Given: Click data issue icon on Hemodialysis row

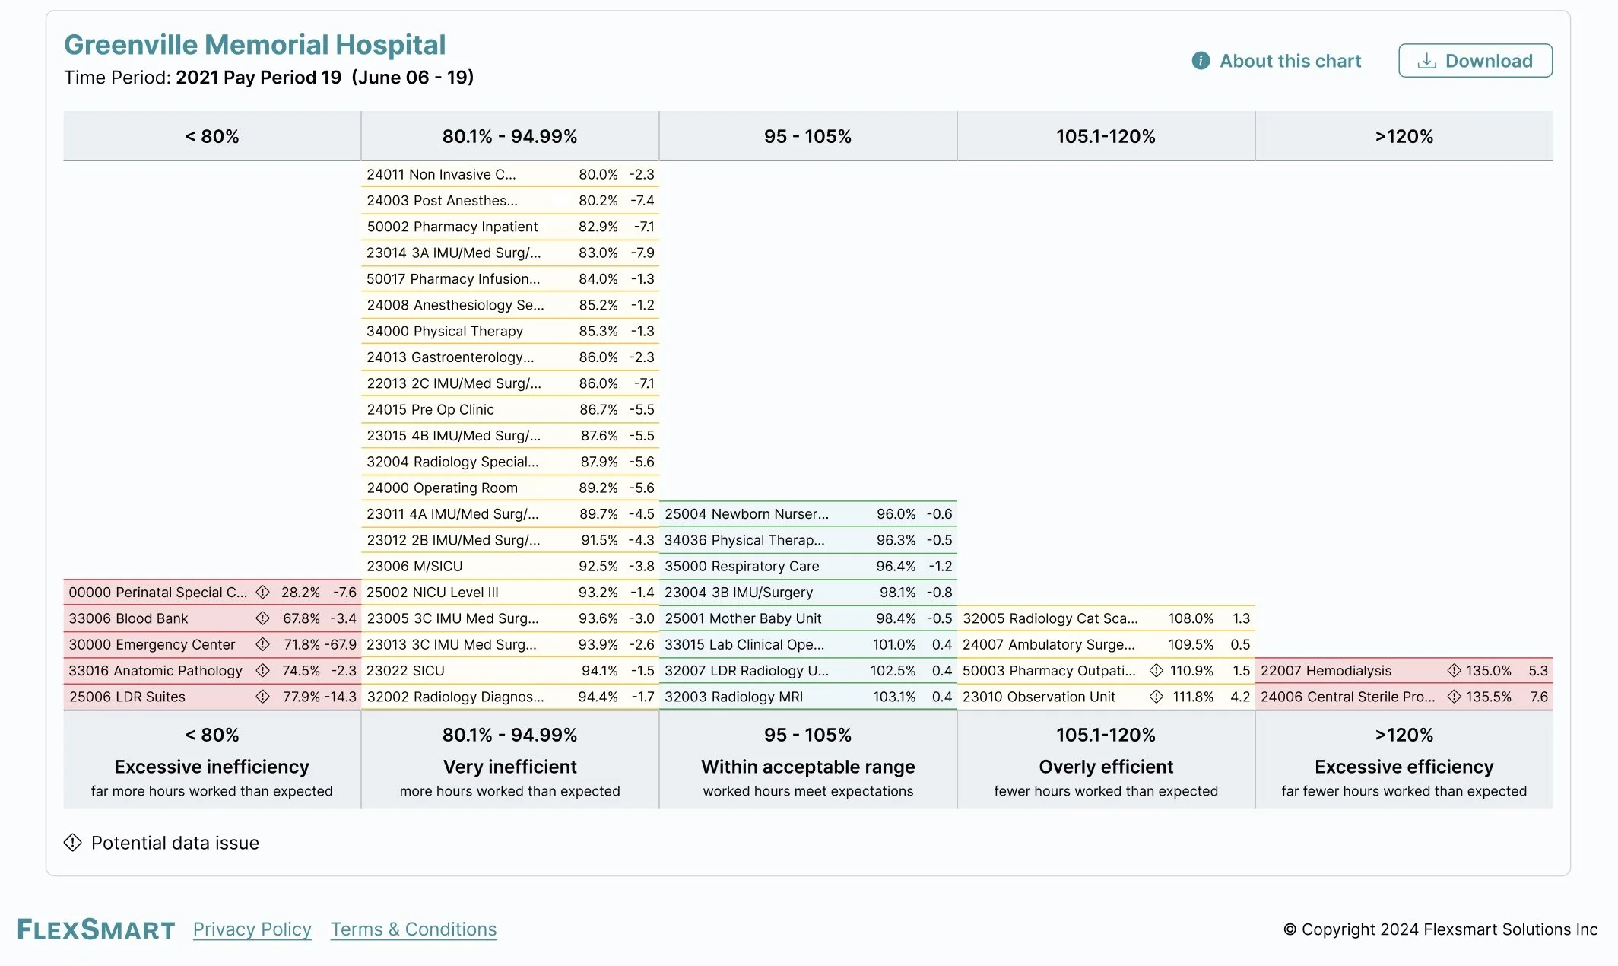Looking at the screenshot, I should coord(1454,670).
